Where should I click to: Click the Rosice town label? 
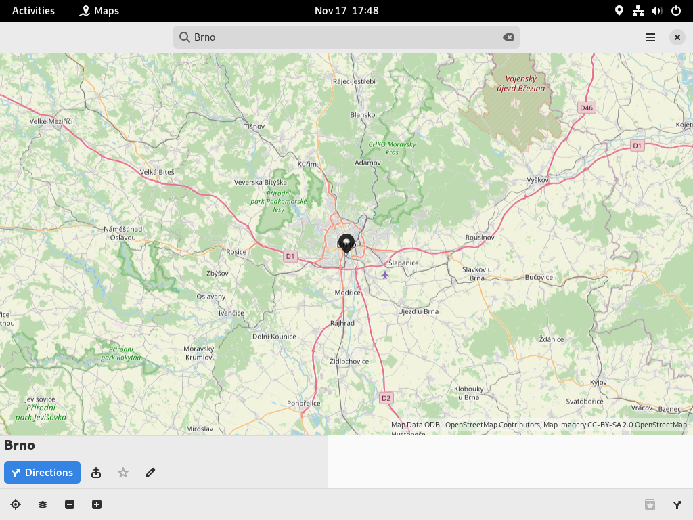pos(236,252)
